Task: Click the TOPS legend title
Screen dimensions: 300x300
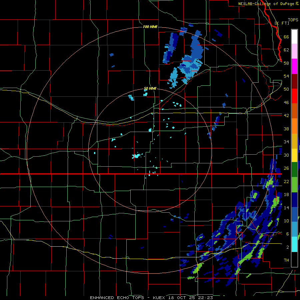Action: (x=293, y=20)
